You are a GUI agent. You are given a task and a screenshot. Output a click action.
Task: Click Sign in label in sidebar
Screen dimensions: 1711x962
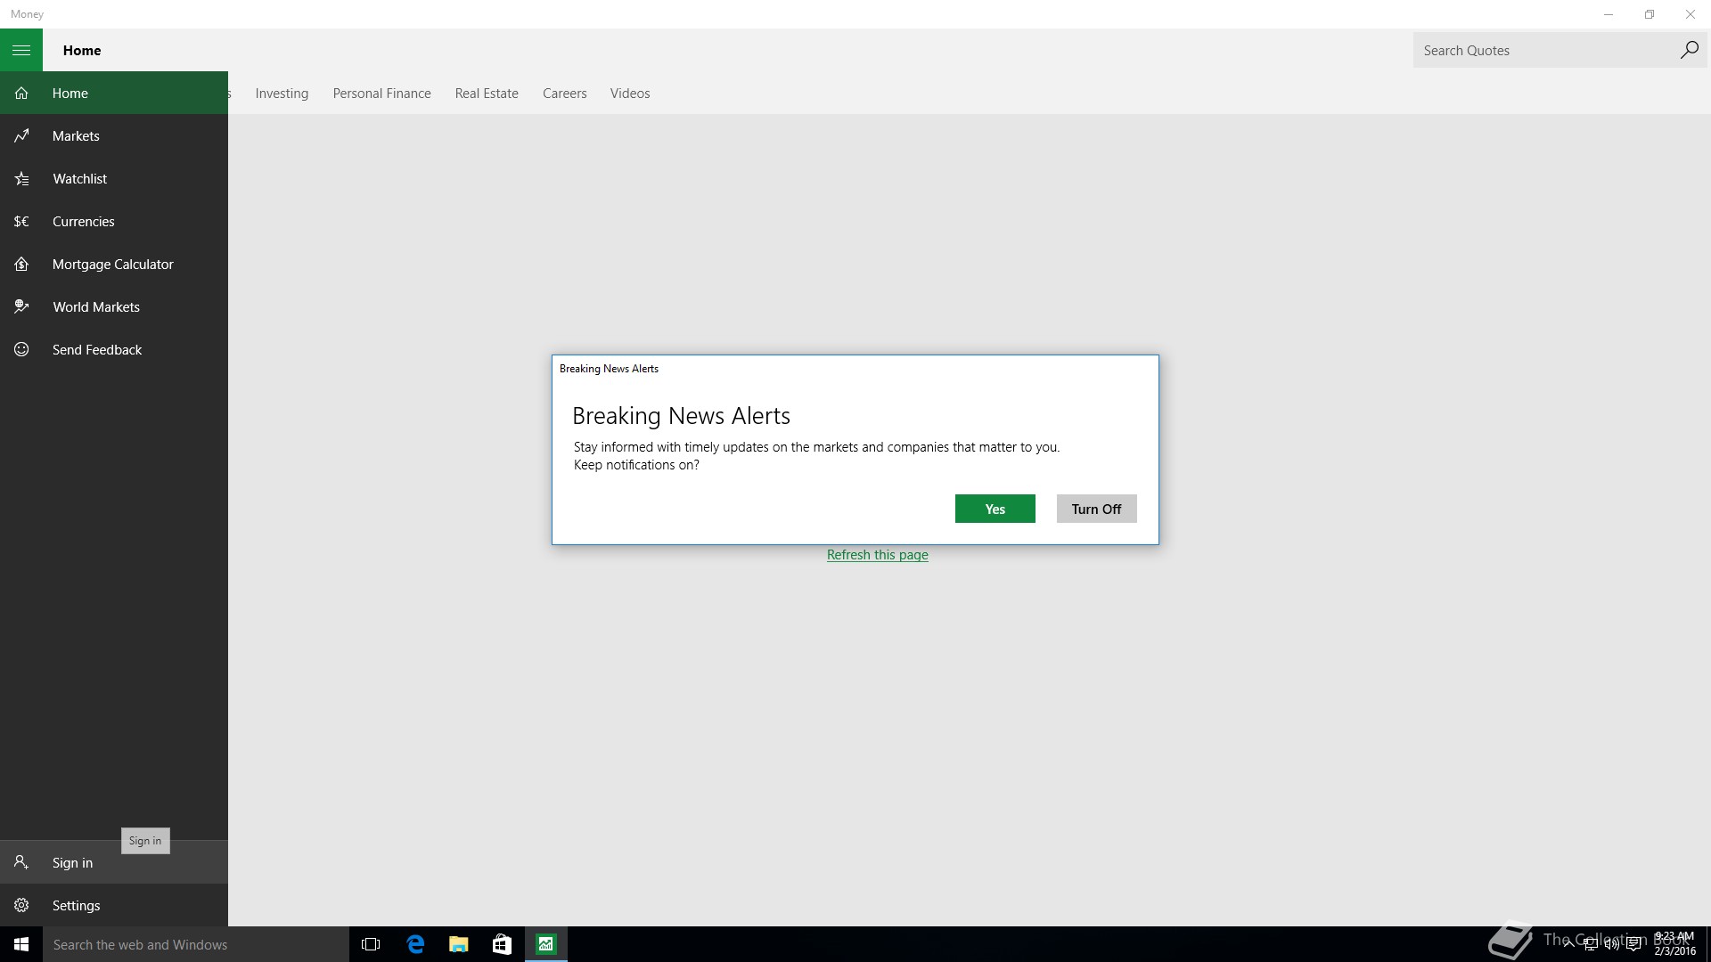tap(72, 862)
